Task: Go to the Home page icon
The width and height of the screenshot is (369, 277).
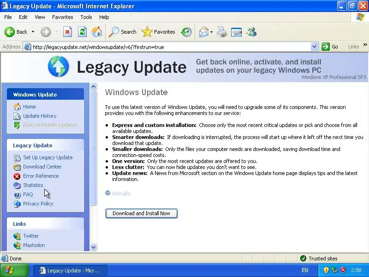Action: [x=97, y=32]
